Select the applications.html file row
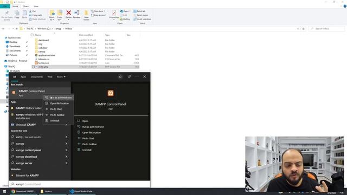 (85, 55)
